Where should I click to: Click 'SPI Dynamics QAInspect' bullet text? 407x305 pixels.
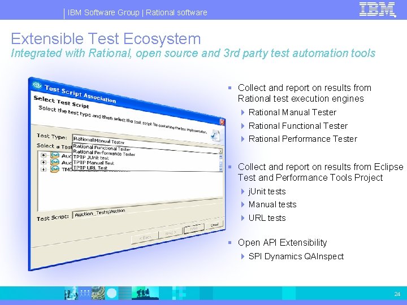click(x=296, y=256)
